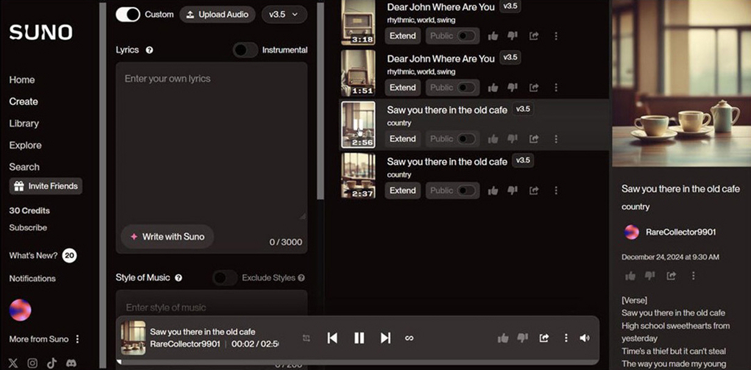Screen dimensions: 751x370
Task: Click the Write with Suno button
Action: 167,237
